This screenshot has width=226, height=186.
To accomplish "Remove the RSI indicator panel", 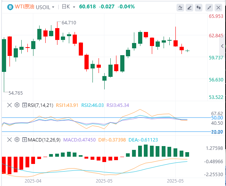I will tap(10, 105).
